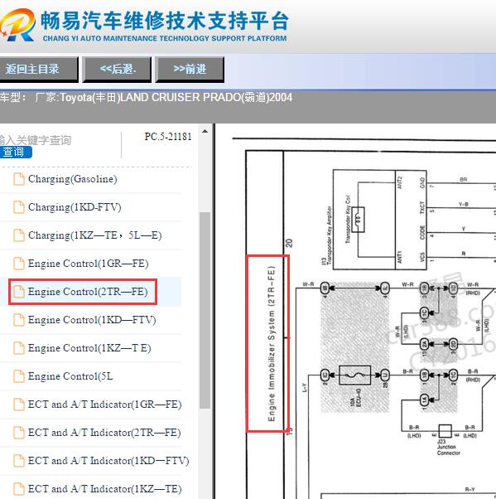Image resolution: width=496 pixels, height=499 pixels.
Task: Open Engine Control(5L entry
Action: (x=70, y=376)
